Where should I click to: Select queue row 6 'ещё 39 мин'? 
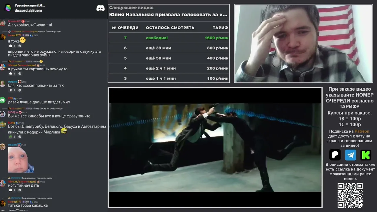[168, 48]
